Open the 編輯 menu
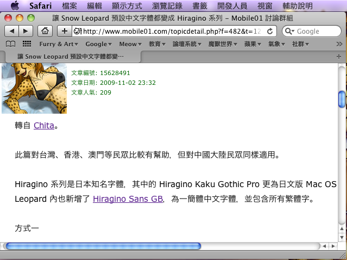This screenshot has width=347, height=260. (94, 6)
